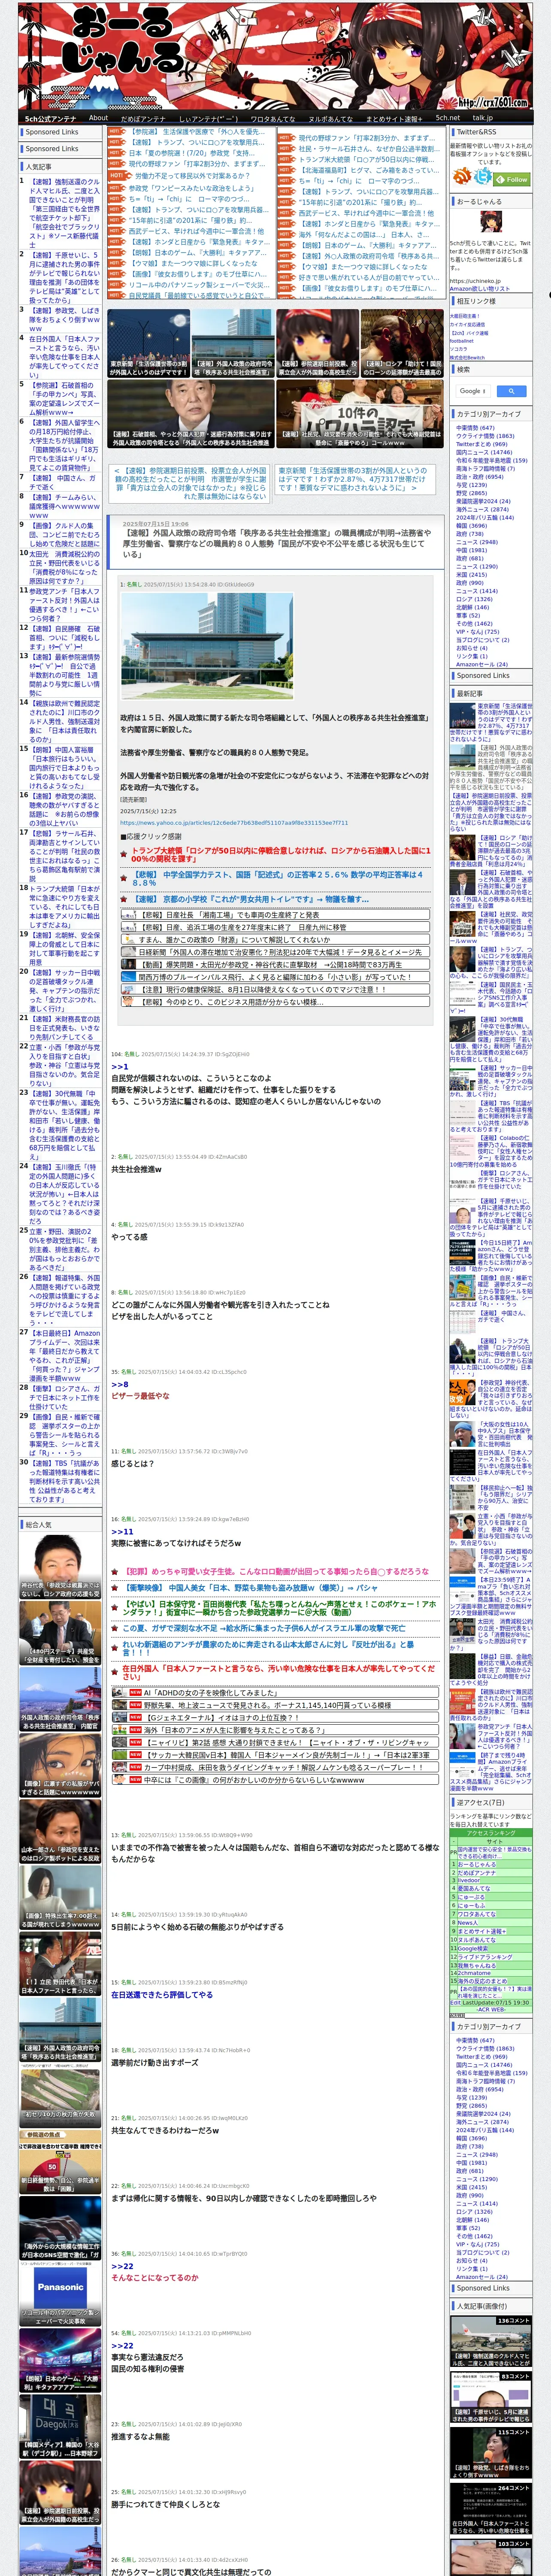Open the 株式会社Bewitch mutual link

click(x=467, y=357)
